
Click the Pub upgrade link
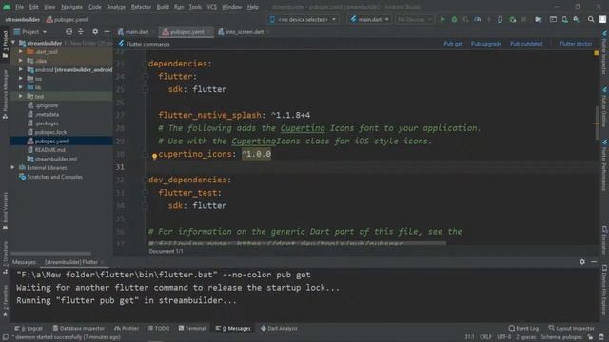click(486, 44)
